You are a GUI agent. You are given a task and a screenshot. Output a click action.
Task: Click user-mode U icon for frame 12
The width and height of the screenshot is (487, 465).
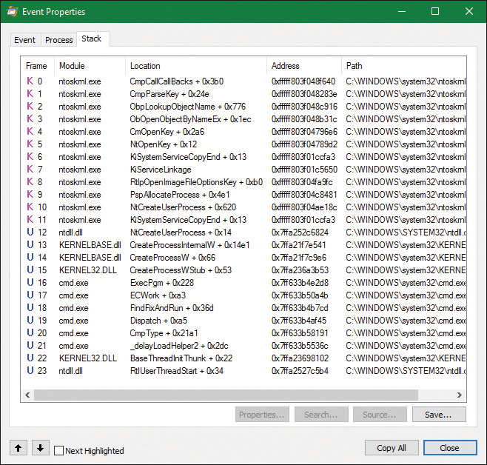tap(30, 232)
